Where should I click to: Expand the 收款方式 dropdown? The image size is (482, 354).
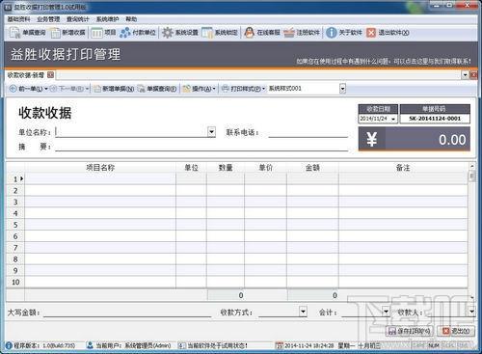[x=303, y=312]
